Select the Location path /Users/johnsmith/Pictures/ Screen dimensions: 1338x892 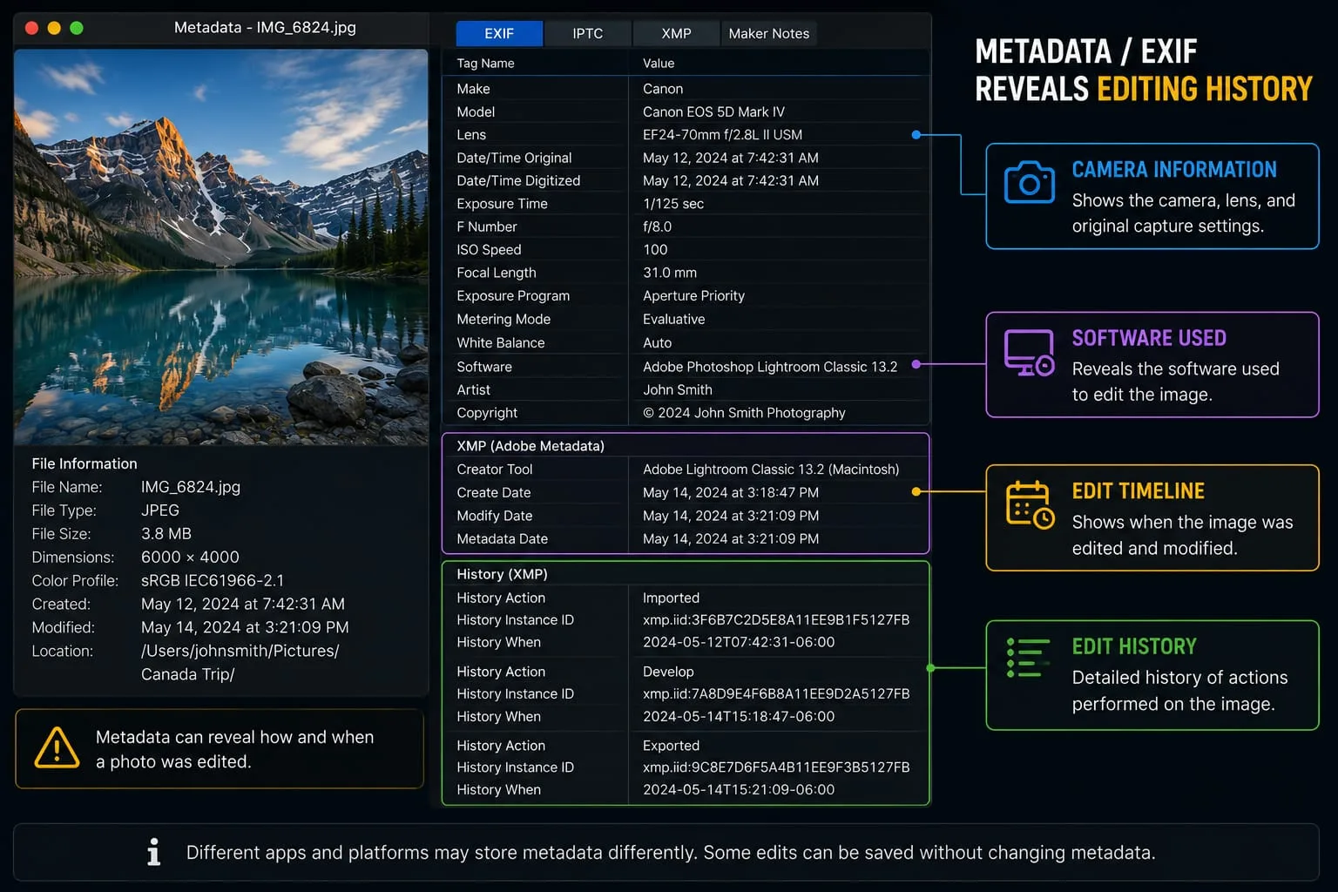(x=240, y=652)
